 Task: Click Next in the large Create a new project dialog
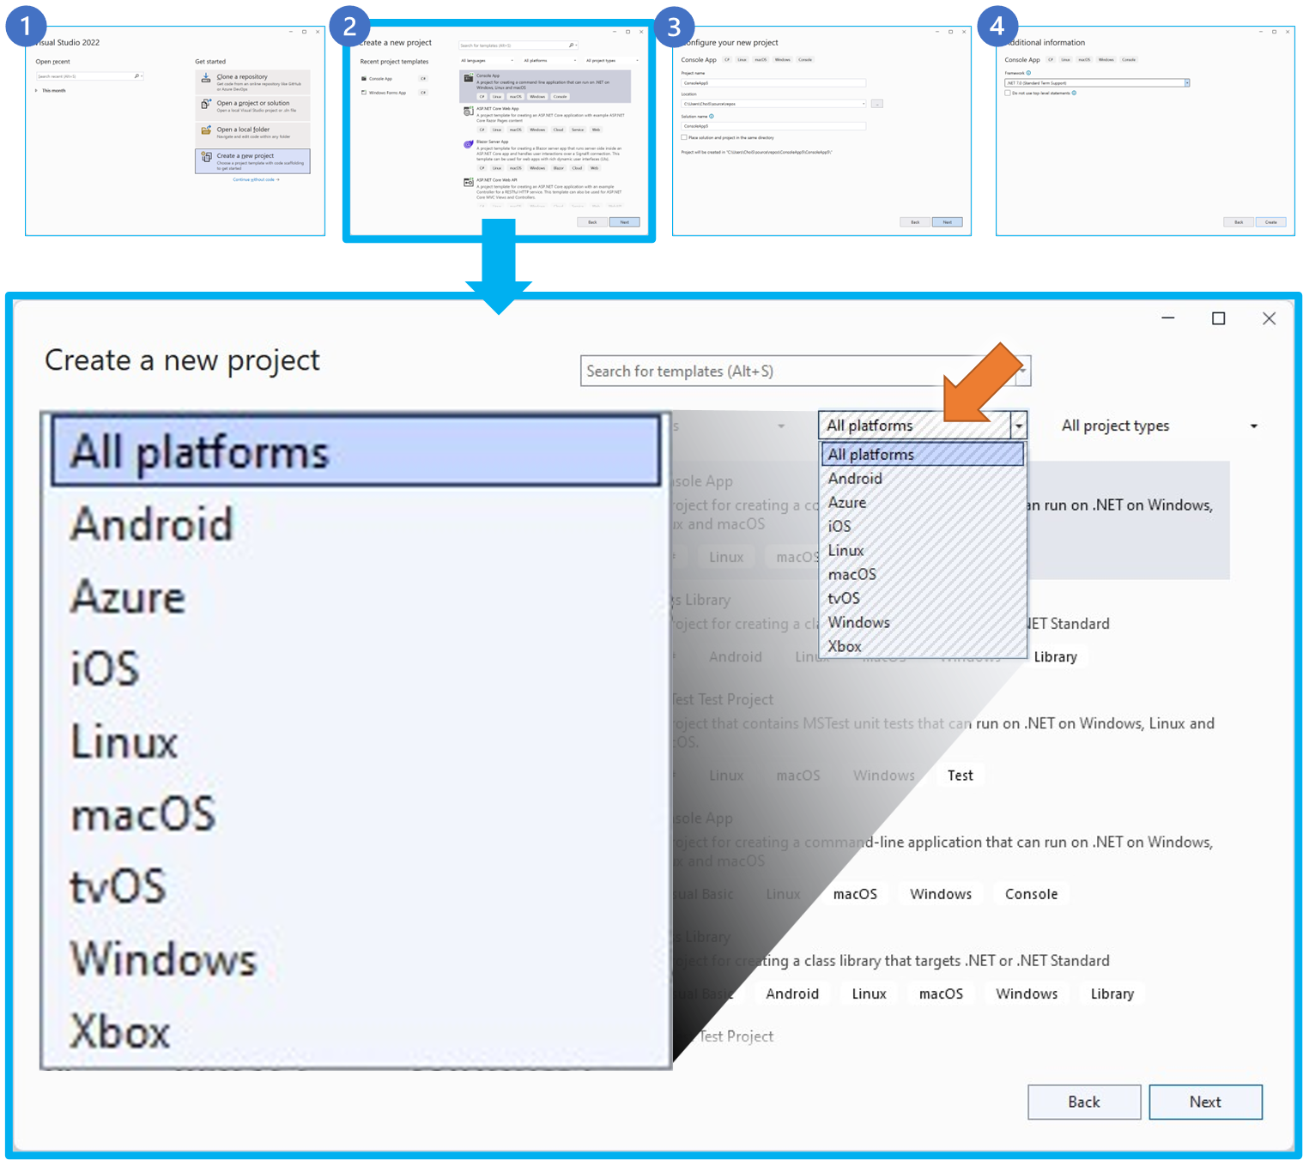coord(1205,1102)
